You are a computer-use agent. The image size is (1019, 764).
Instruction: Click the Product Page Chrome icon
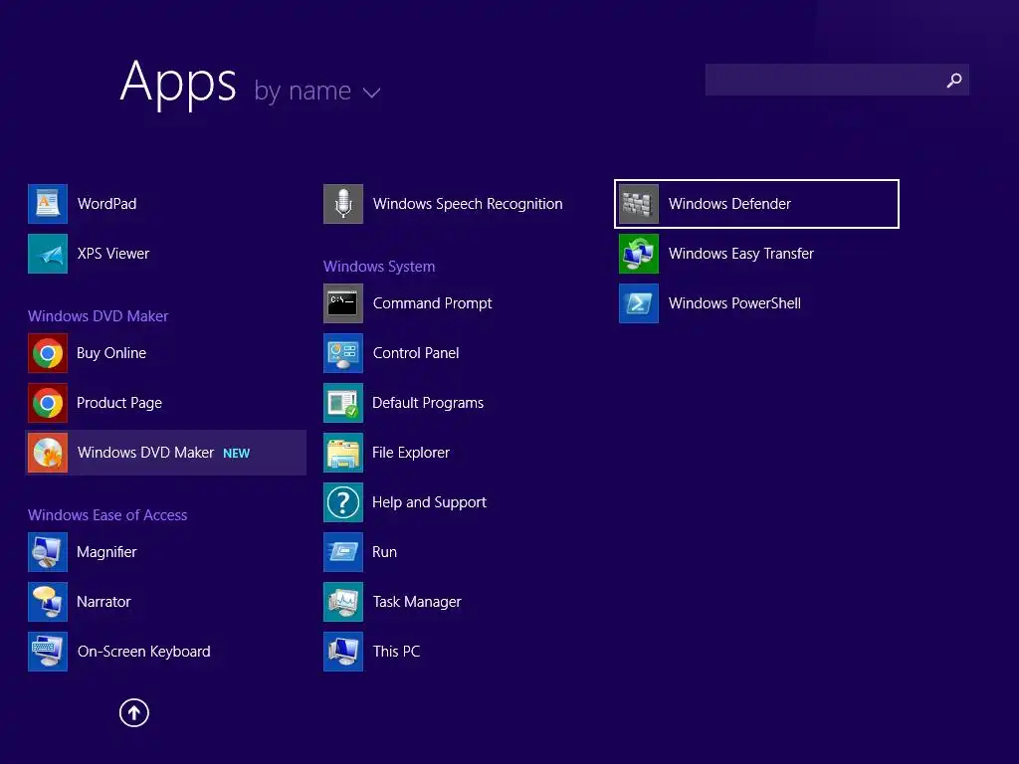pyautogui.click(x=48, y=403)
